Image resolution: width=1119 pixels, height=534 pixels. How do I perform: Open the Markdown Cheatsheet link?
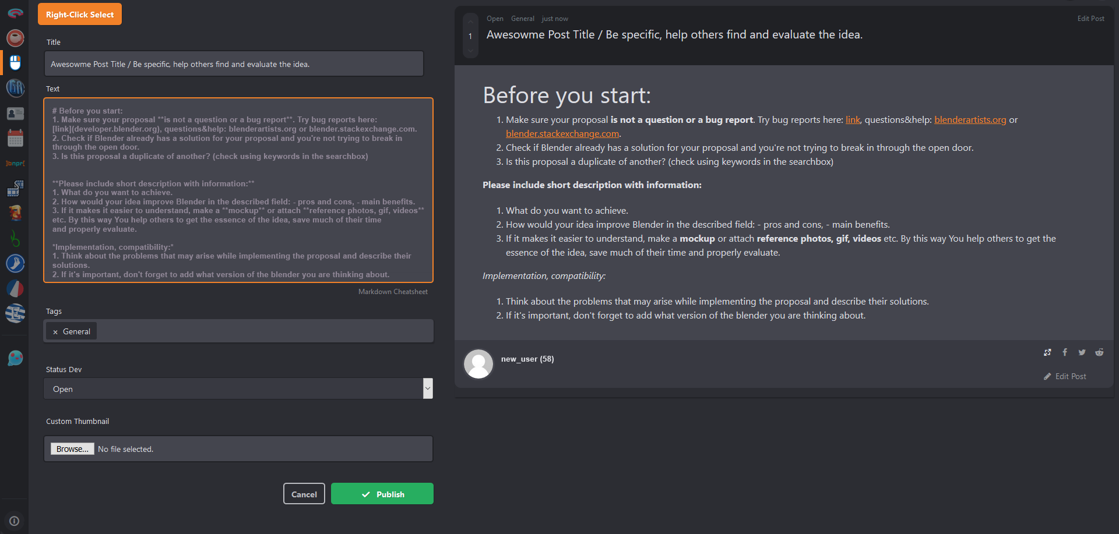click(x=393, y=292)
